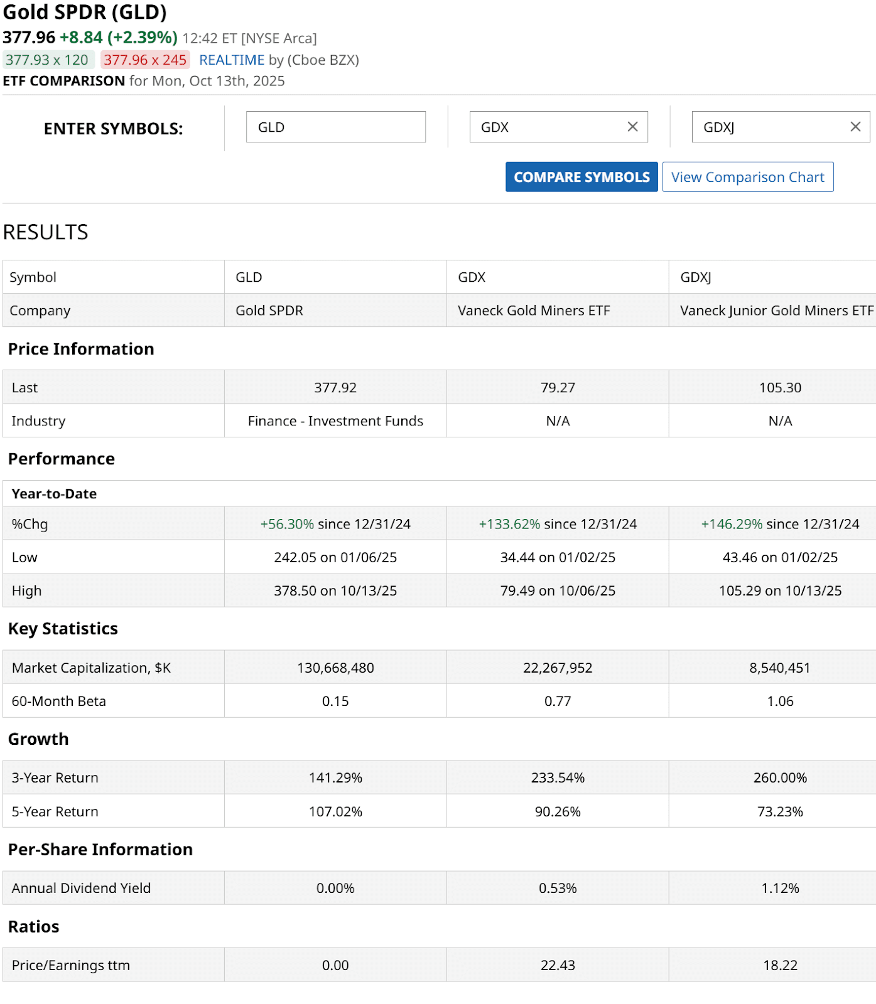Clear the GDXJ symbol field with X icon

tap(855, 127)
